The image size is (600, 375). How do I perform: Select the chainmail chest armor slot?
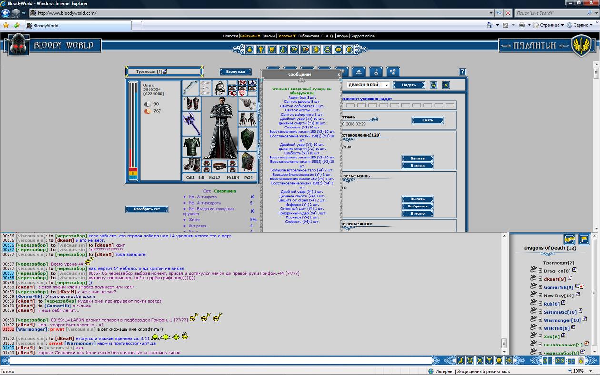tap(191, 147)
